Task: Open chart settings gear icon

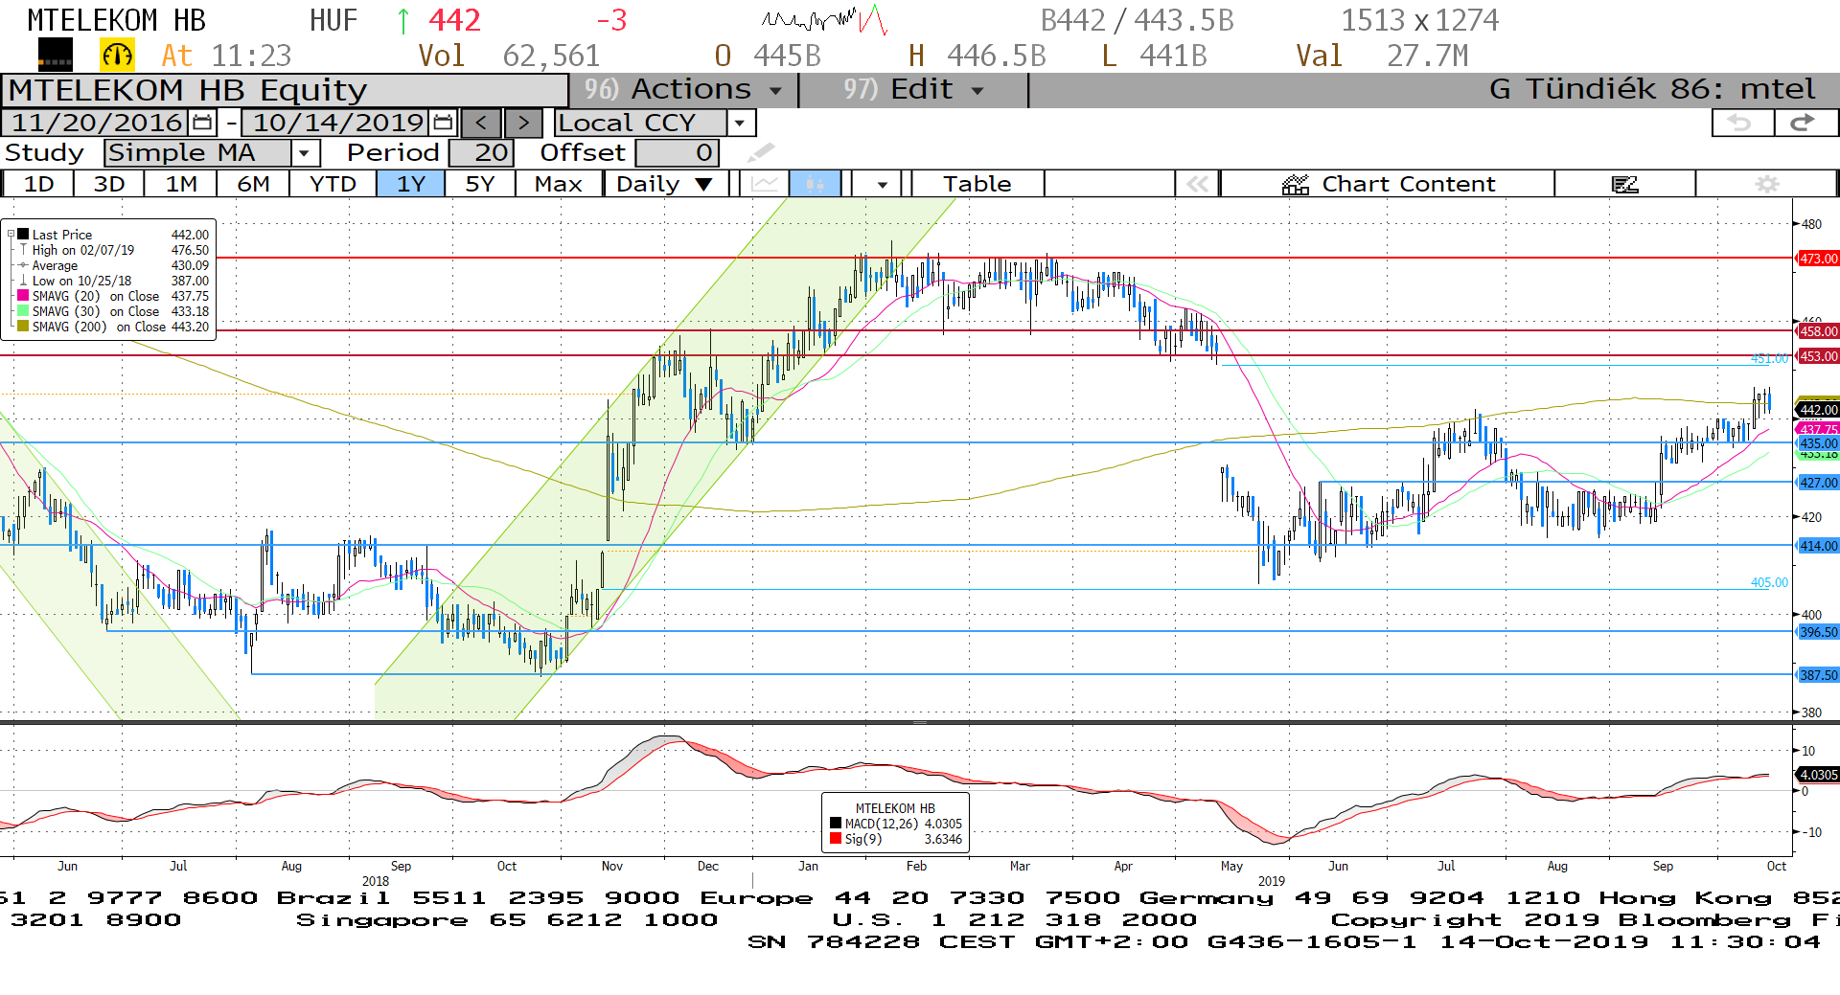Action: tap(1767, 184)
